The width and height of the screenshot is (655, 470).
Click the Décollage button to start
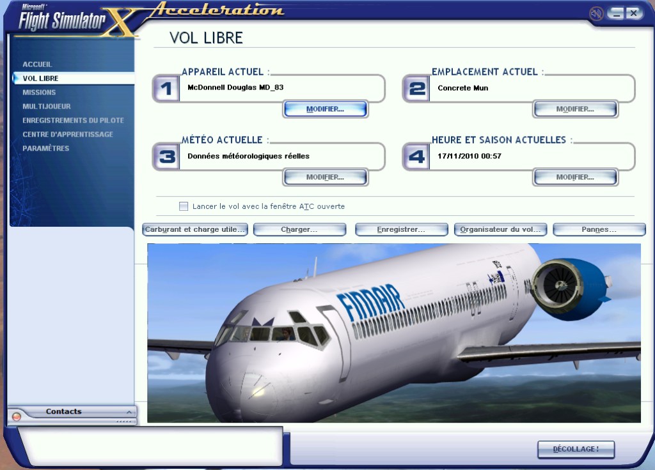click(x=576, y=449)
